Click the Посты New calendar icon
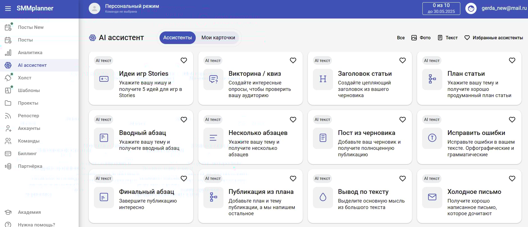 pos(8,27)
